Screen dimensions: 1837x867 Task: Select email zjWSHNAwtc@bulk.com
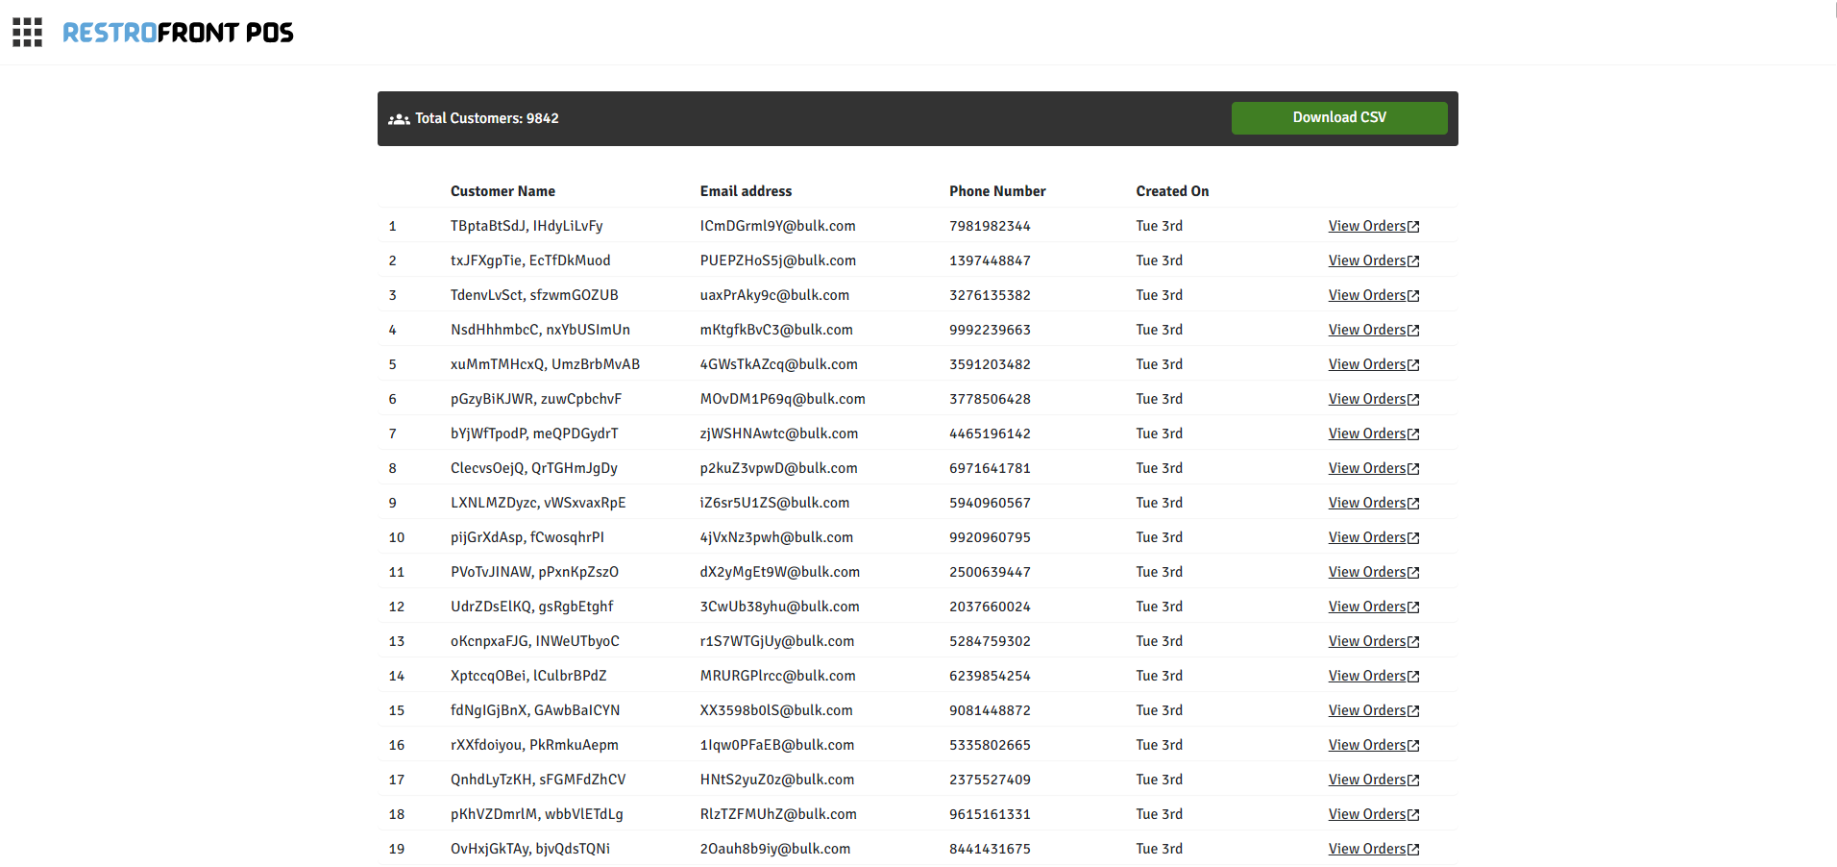779,433
